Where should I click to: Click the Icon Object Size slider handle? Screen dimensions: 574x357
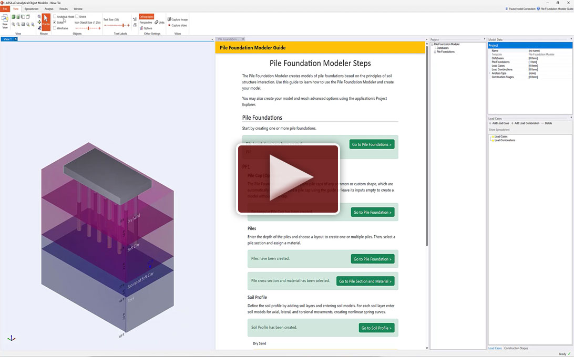tap(88, 28)
